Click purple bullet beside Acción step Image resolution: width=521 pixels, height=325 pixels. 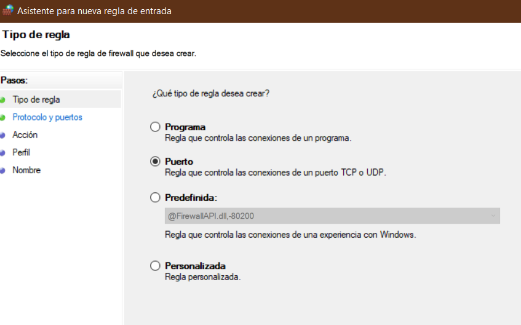coord(2,135)
